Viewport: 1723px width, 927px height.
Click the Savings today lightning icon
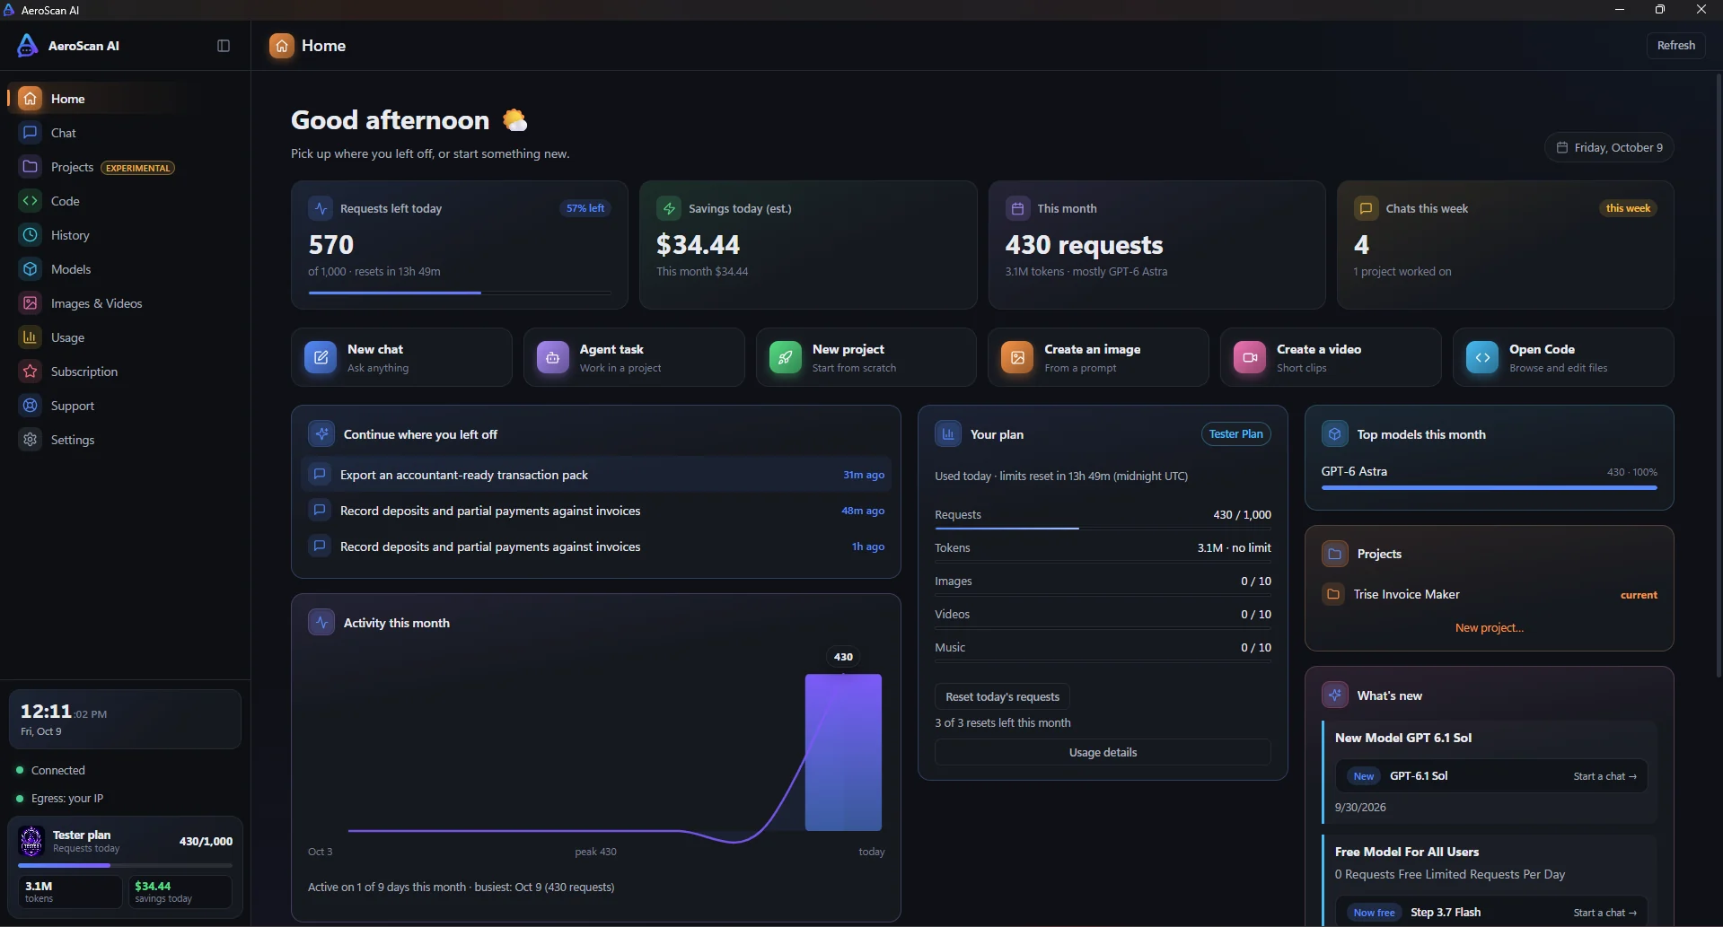click(x=669, y=208)
